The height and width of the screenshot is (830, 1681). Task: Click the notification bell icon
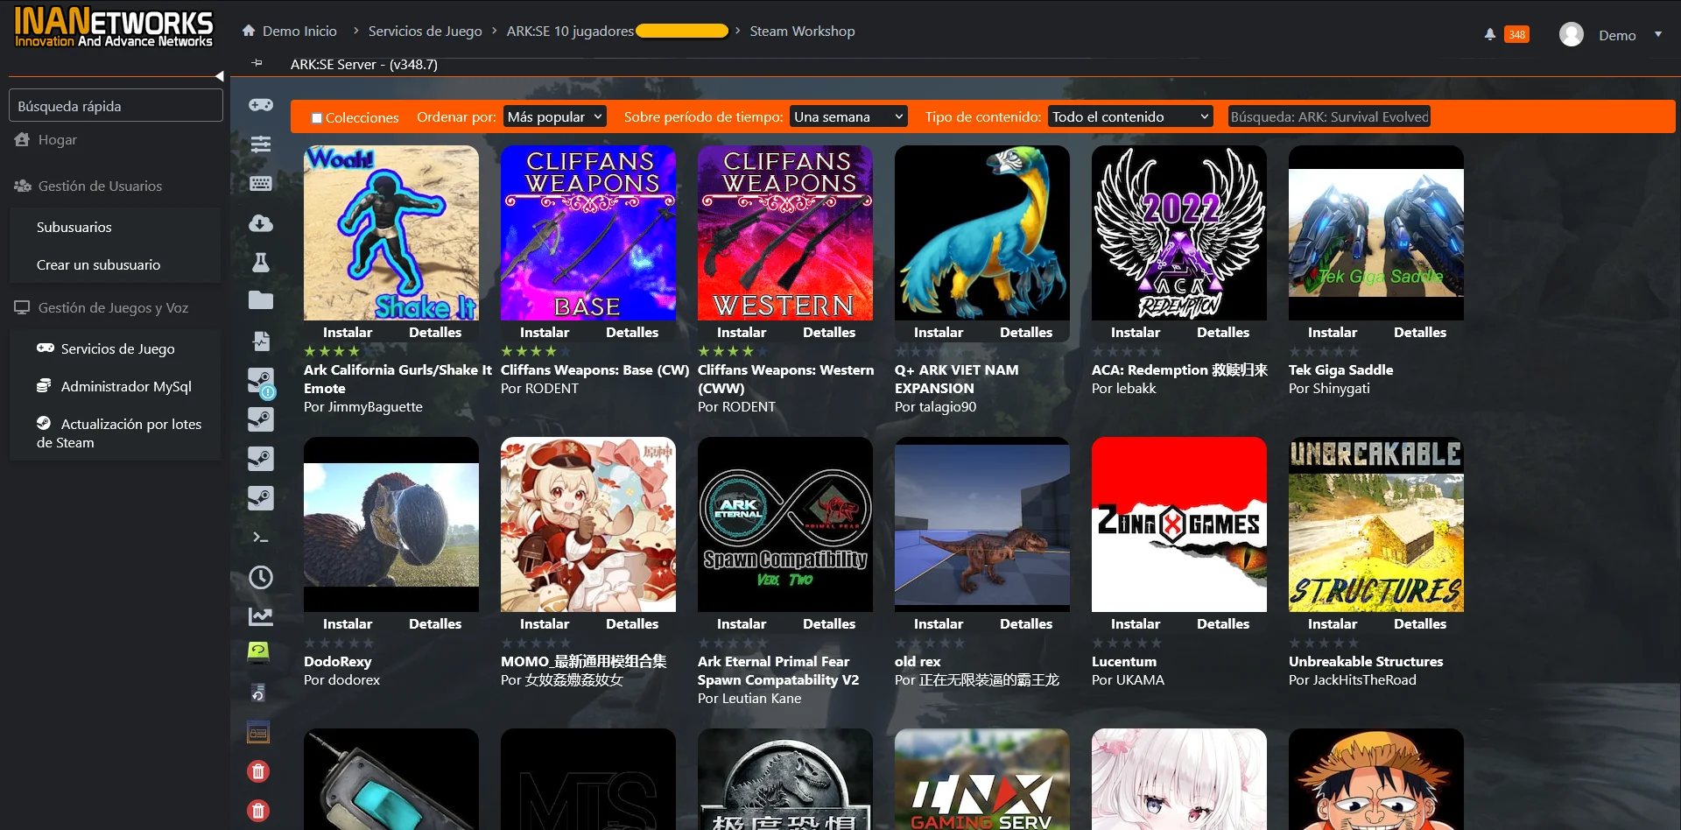coord(1489,35)
